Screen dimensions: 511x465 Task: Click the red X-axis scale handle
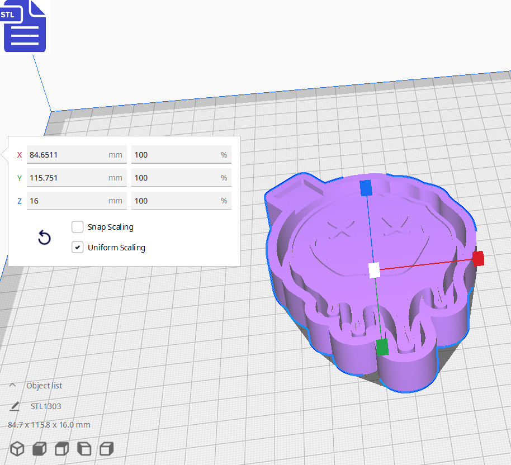pos(479,259)
